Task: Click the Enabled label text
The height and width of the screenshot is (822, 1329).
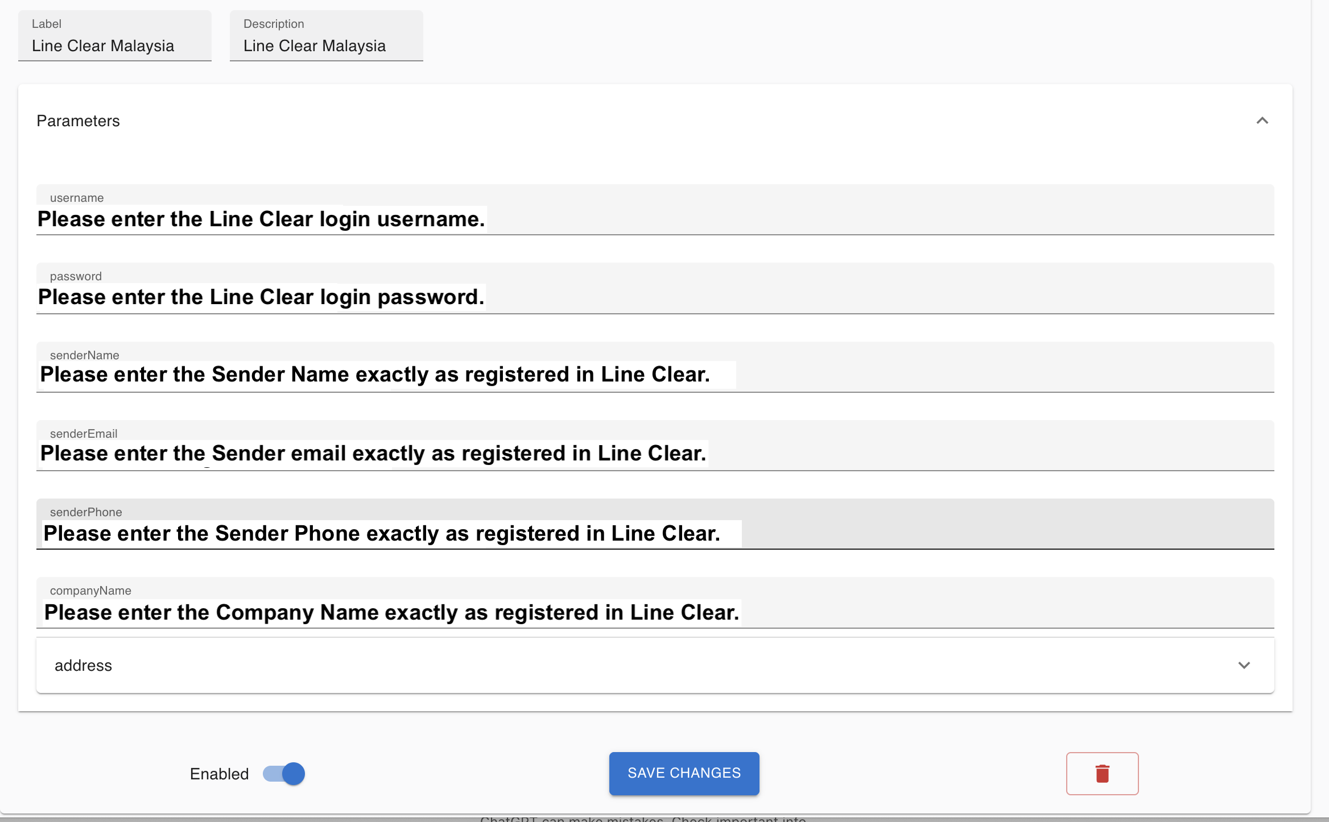Action: [x=219, y=774]
